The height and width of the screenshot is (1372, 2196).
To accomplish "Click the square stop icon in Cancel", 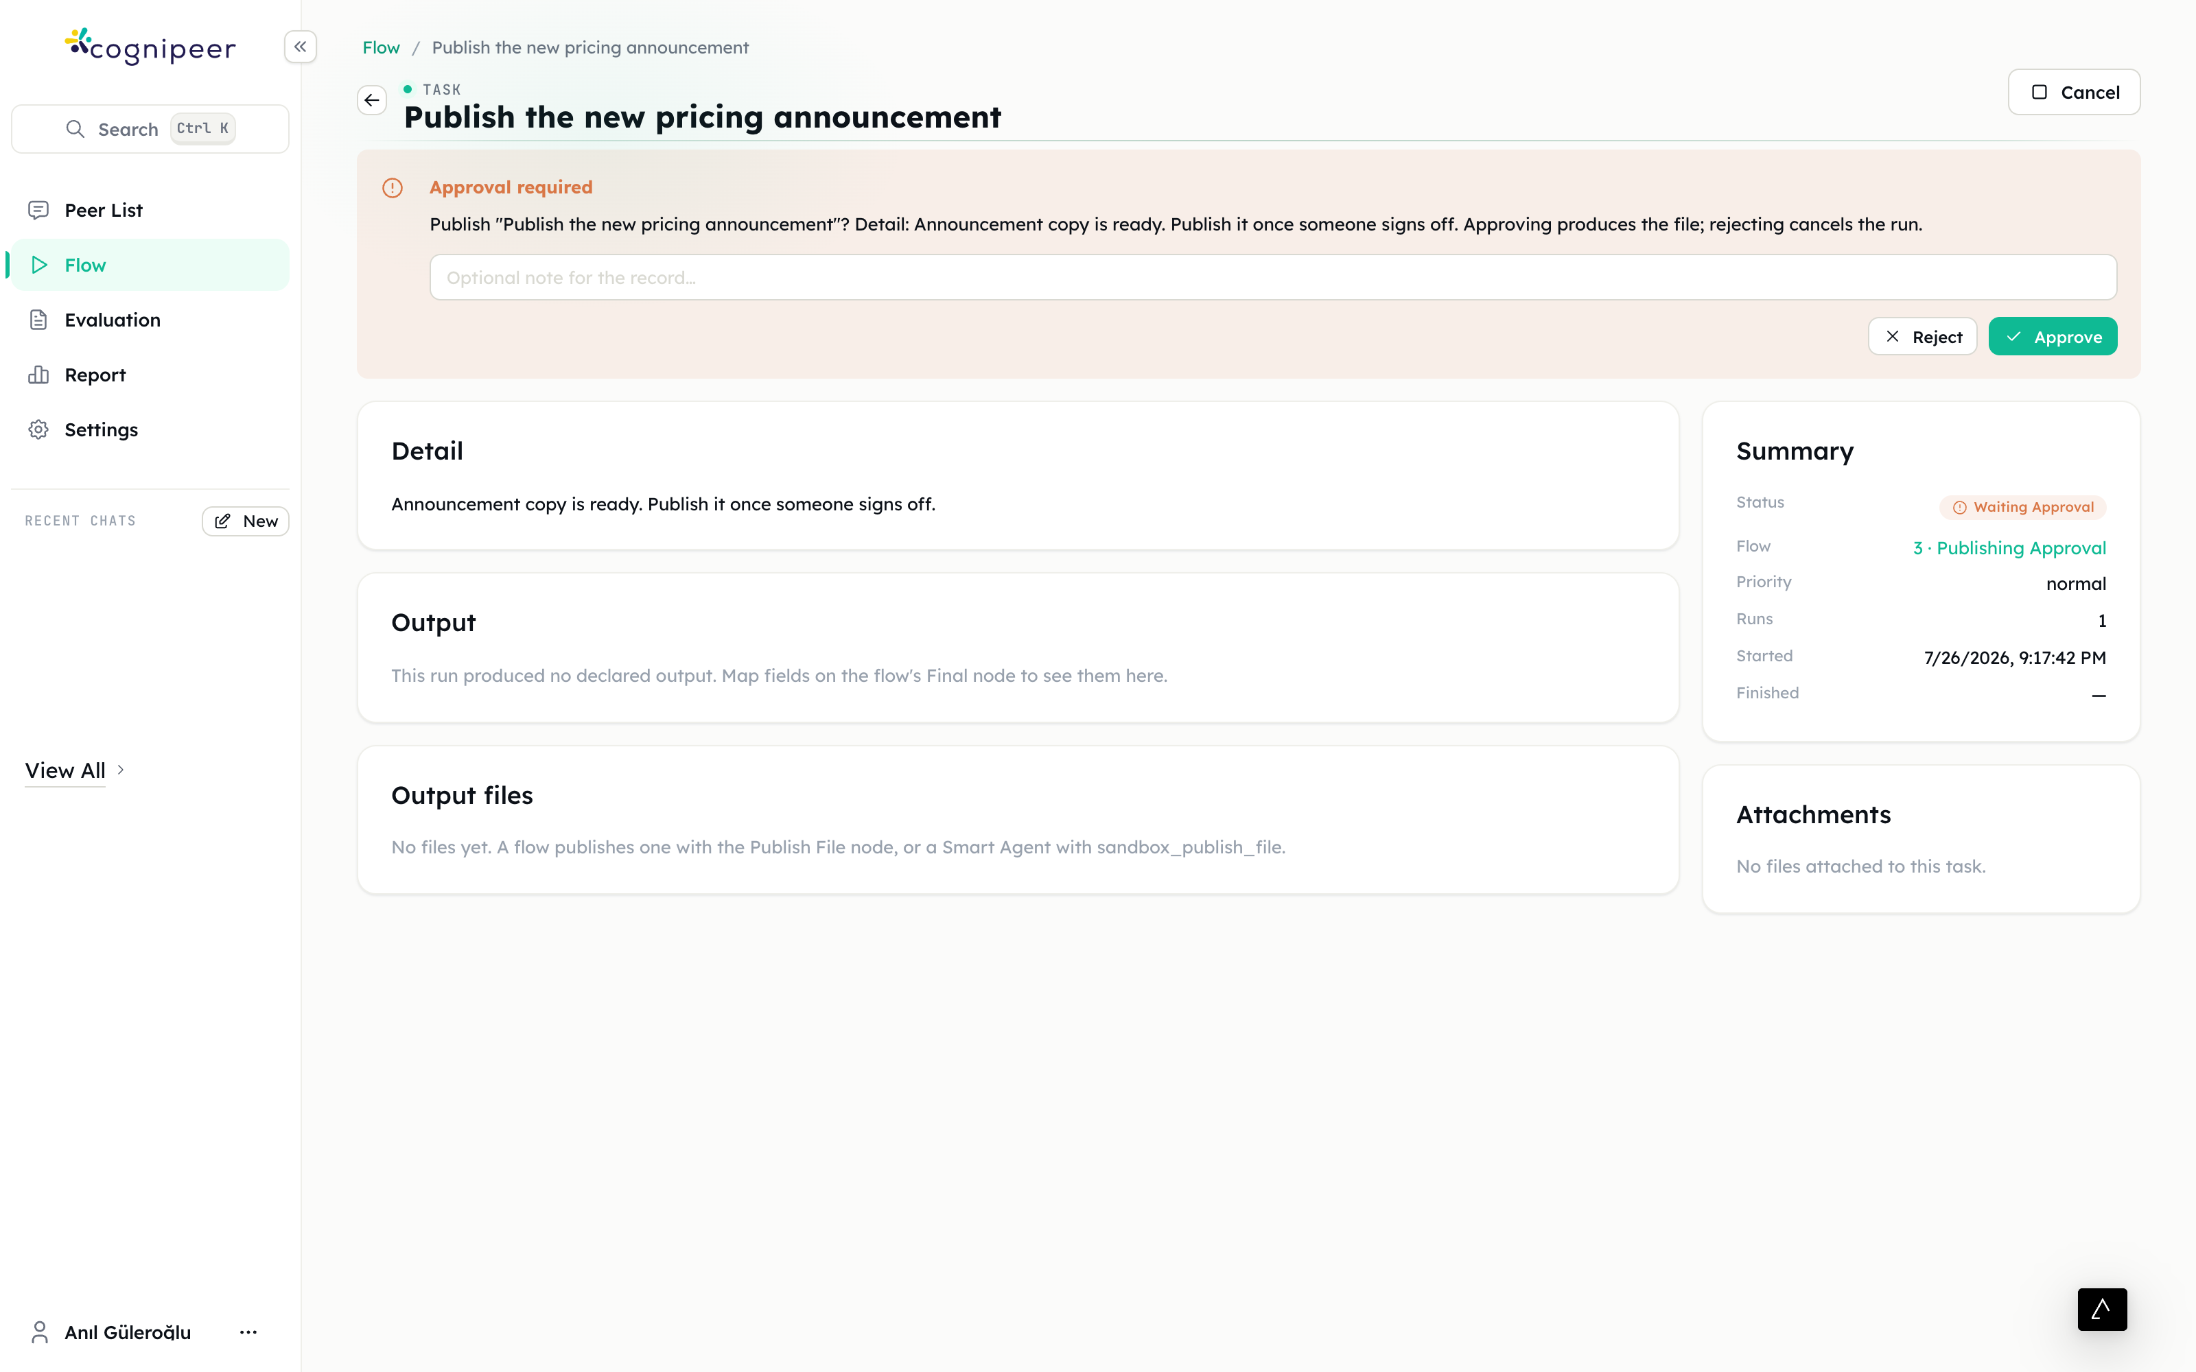I will pos(2039,92).
